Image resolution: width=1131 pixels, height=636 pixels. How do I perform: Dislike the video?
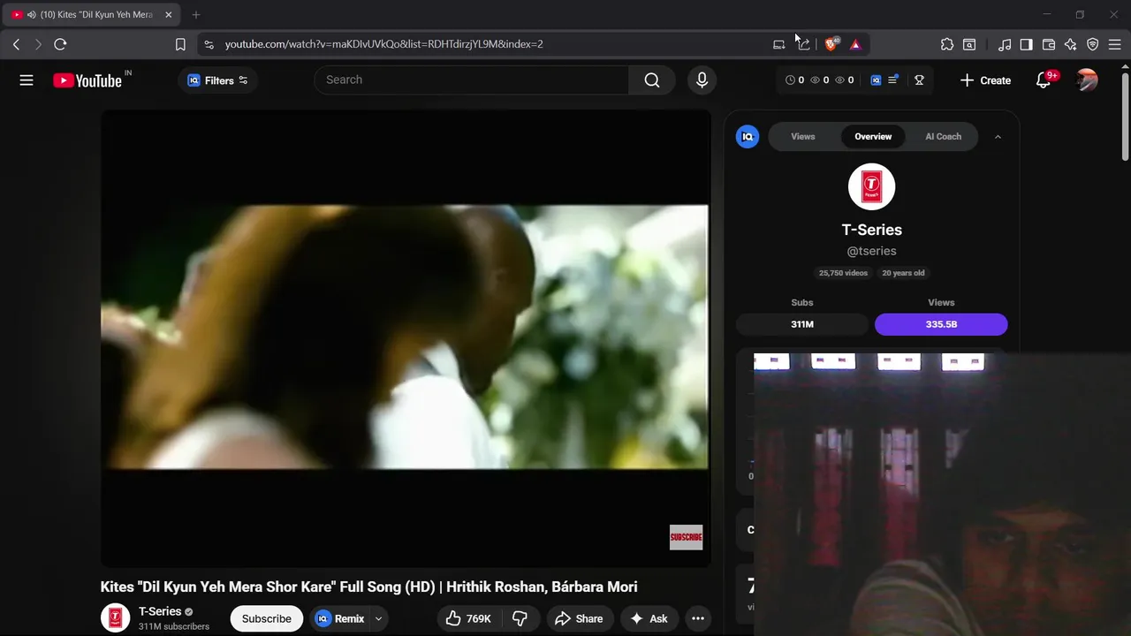click(520, 618)
